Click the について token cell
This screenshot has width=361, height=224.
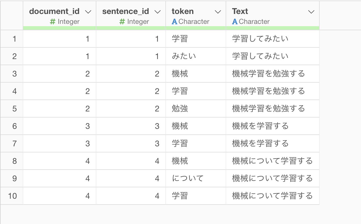187,178
